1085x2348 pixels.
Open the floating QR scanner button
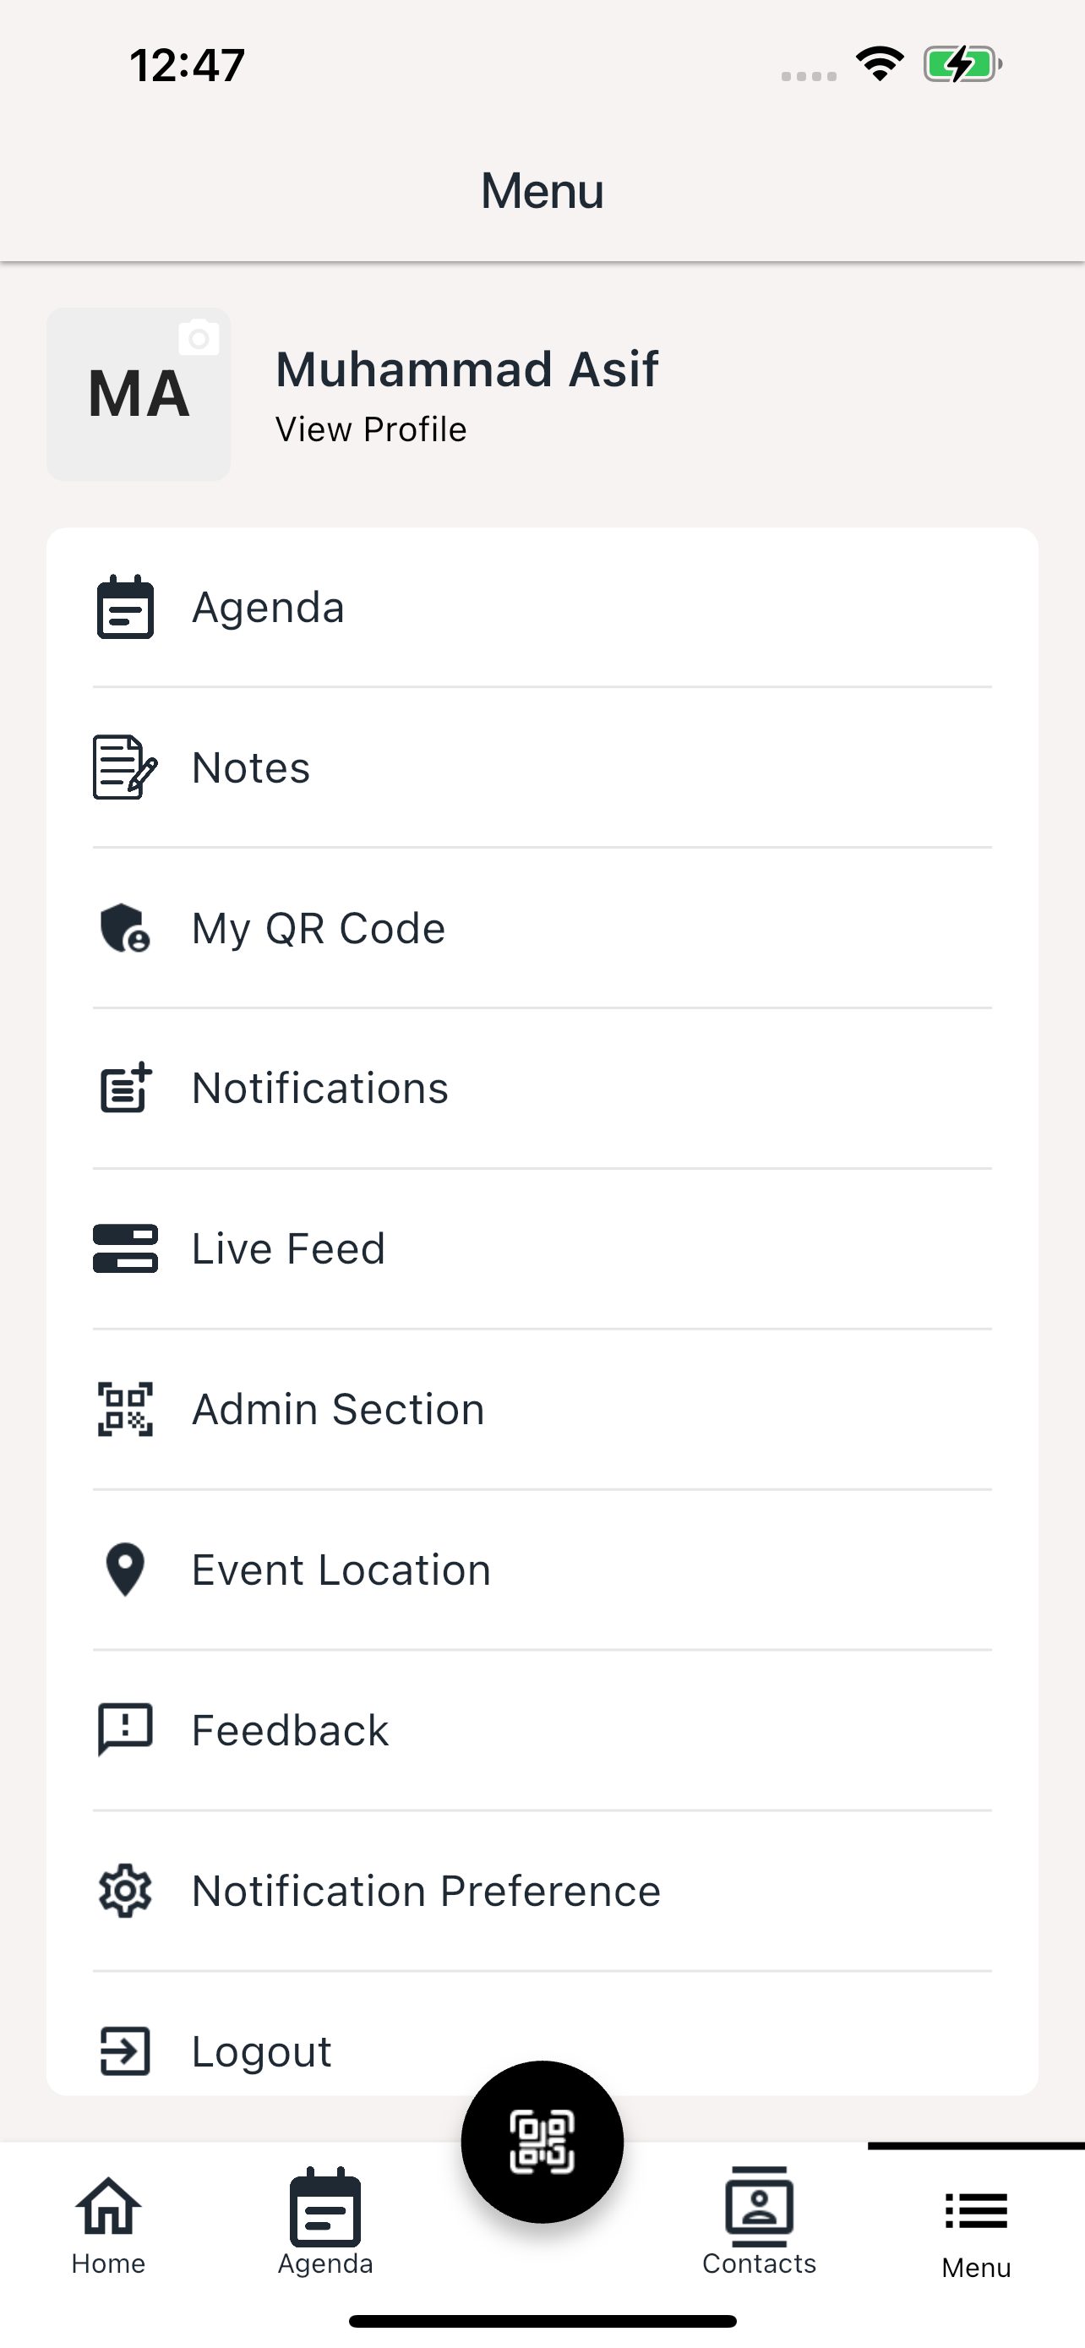pyautogui.click(x=542, y=2141)
